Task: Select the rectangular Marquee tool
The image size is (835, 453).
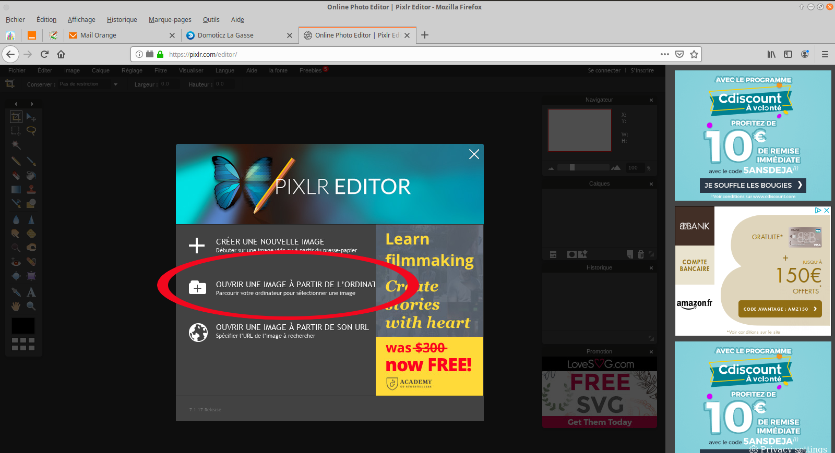Action: [x=16, y=131]
